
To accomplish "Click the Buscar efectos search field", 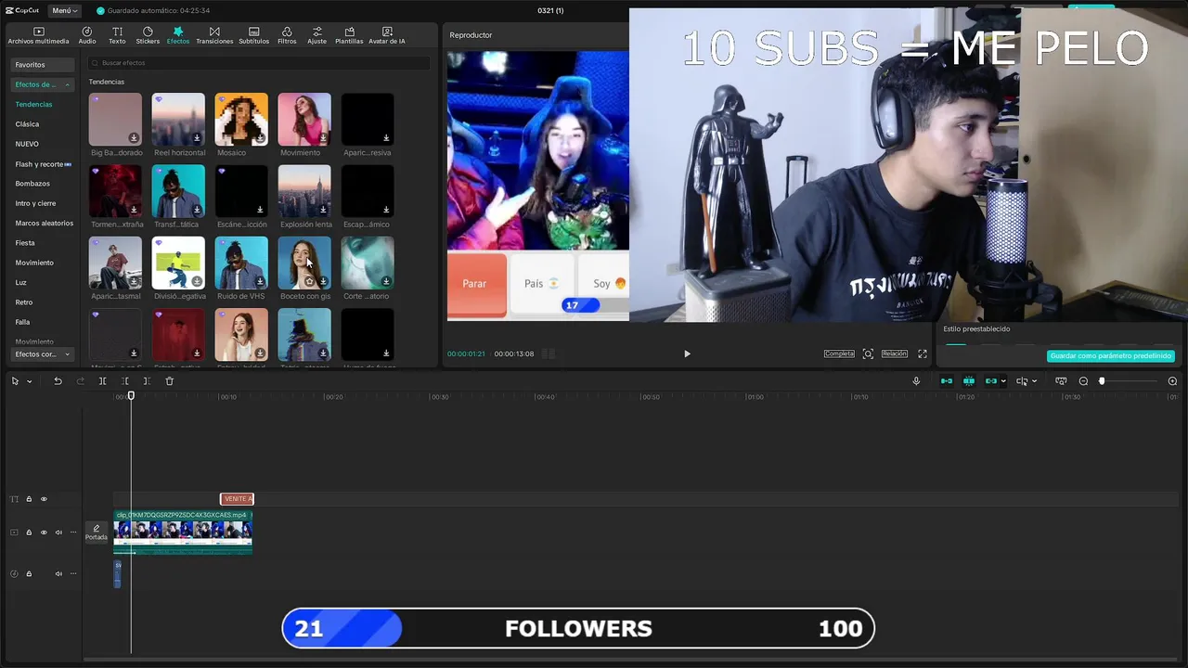I will pos(258,63).
